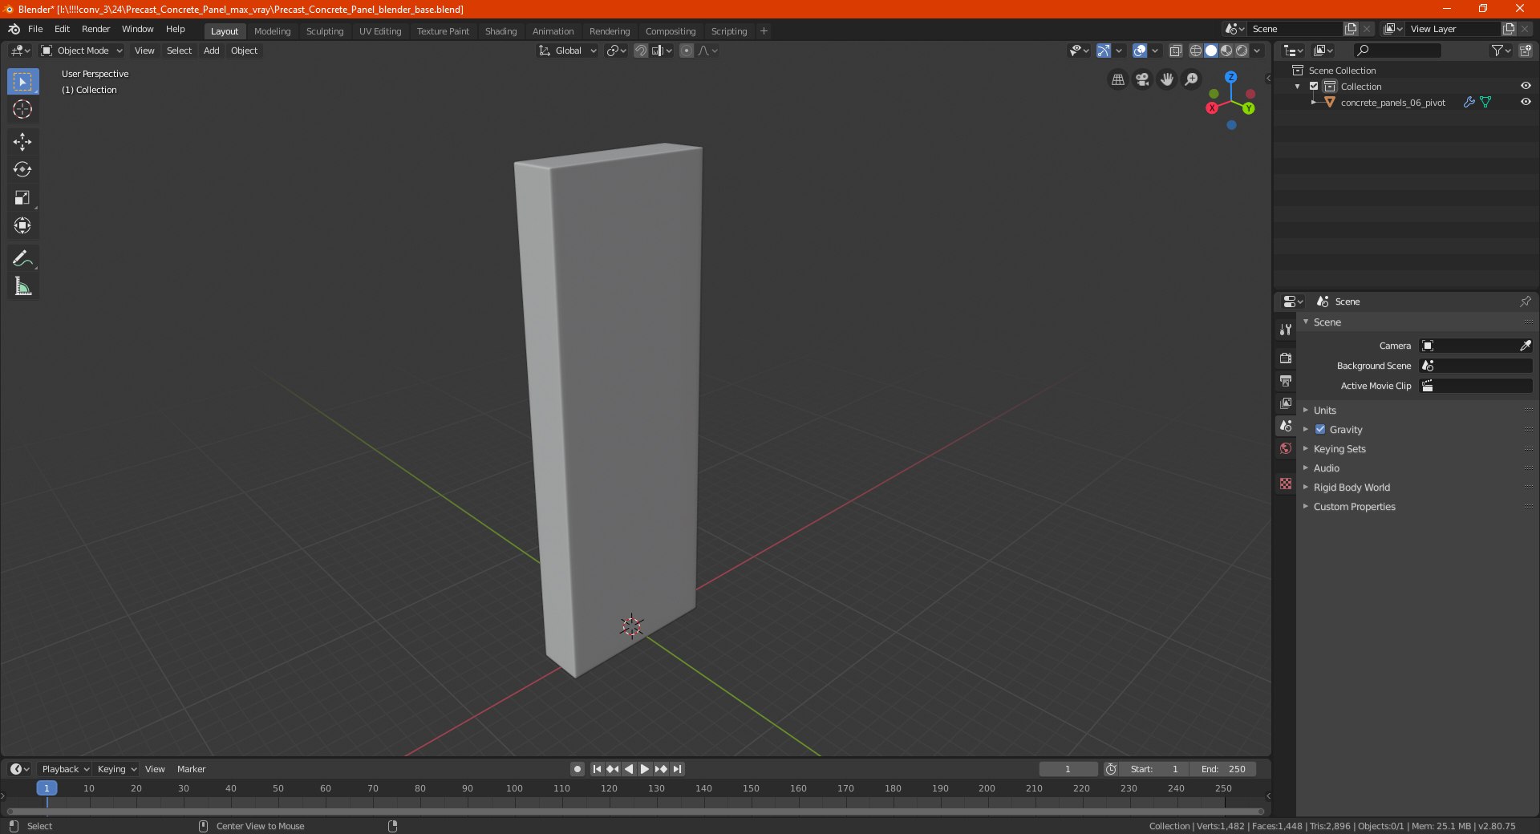Open the Texture properties tab
The height and width of the screenshot is (834, 1540).
click(1286, 484)
